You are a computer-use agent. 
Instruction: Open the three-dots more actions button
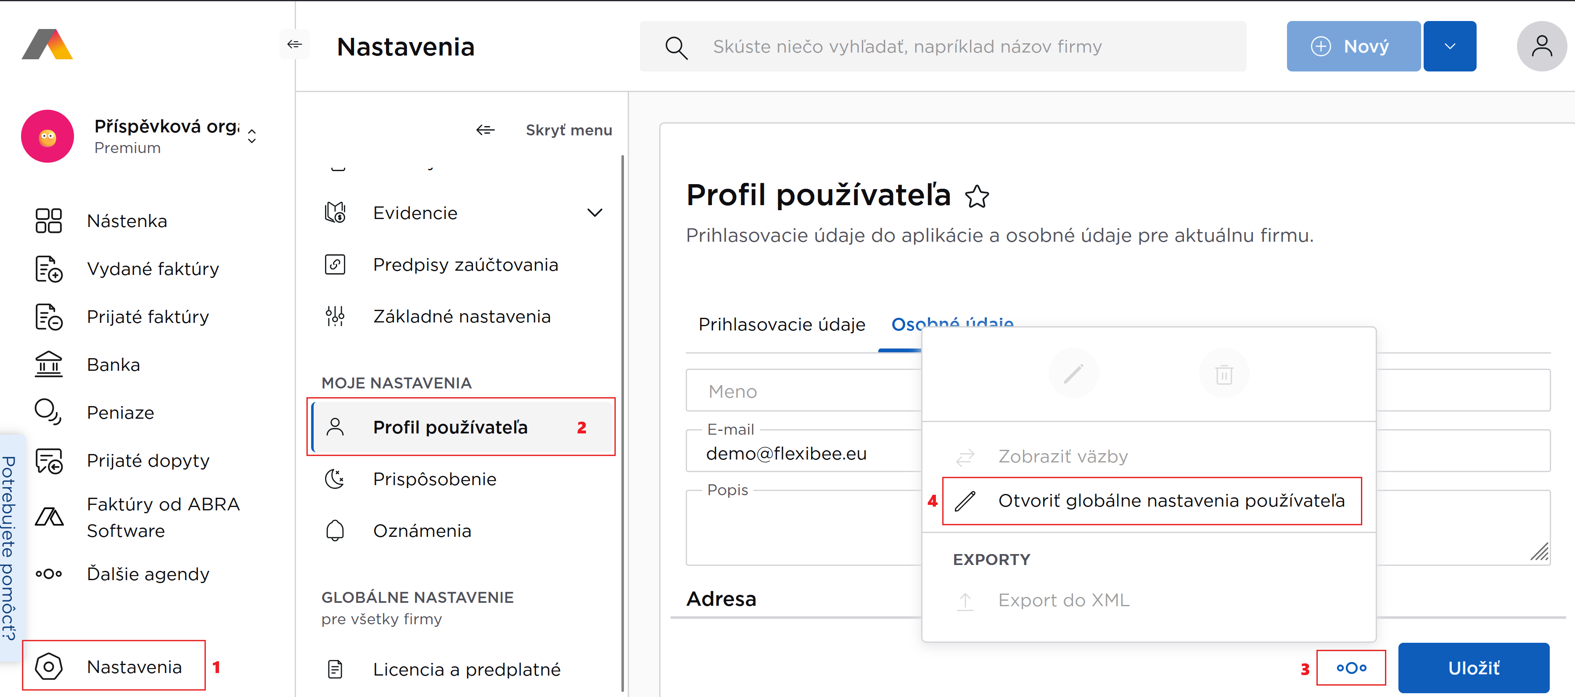[x=1350, y=668]
